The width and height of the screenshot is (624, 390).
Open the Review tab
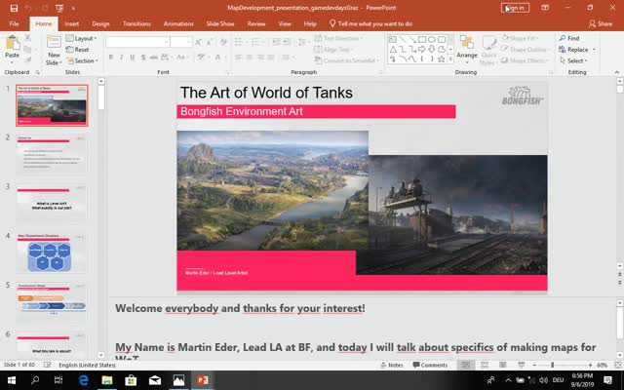point(256,23)
